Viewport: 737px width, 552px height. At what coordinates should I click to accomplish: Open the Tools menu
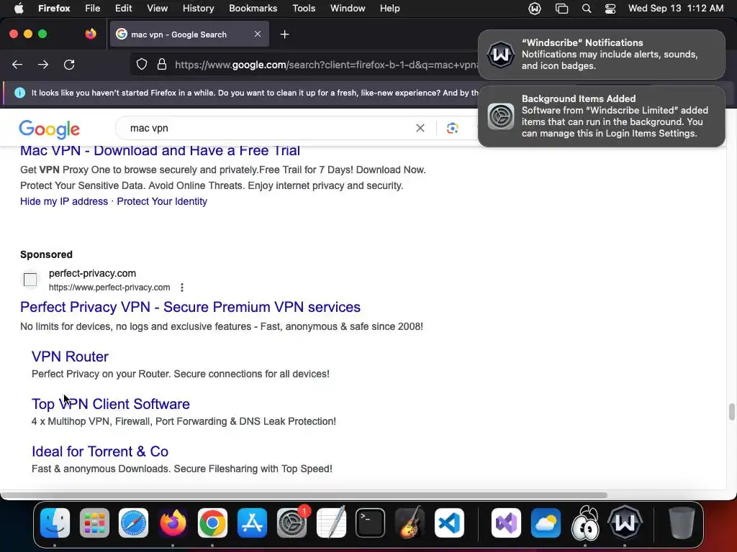point(304,8)
